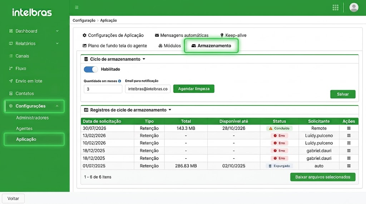Click the Status column header

(x=279, y=121)
